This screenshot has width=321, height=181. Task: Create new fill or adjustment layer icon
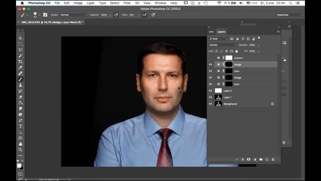255,159
